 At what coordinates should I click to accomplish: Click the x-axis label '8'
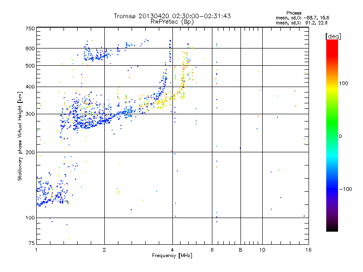240,250
